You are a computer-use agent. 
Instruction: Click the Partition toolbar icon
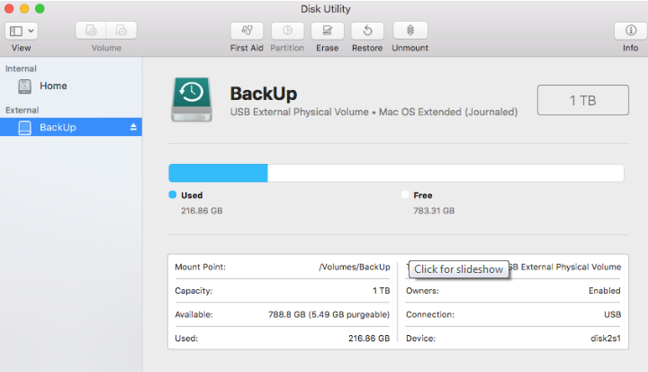pos(287,31)
